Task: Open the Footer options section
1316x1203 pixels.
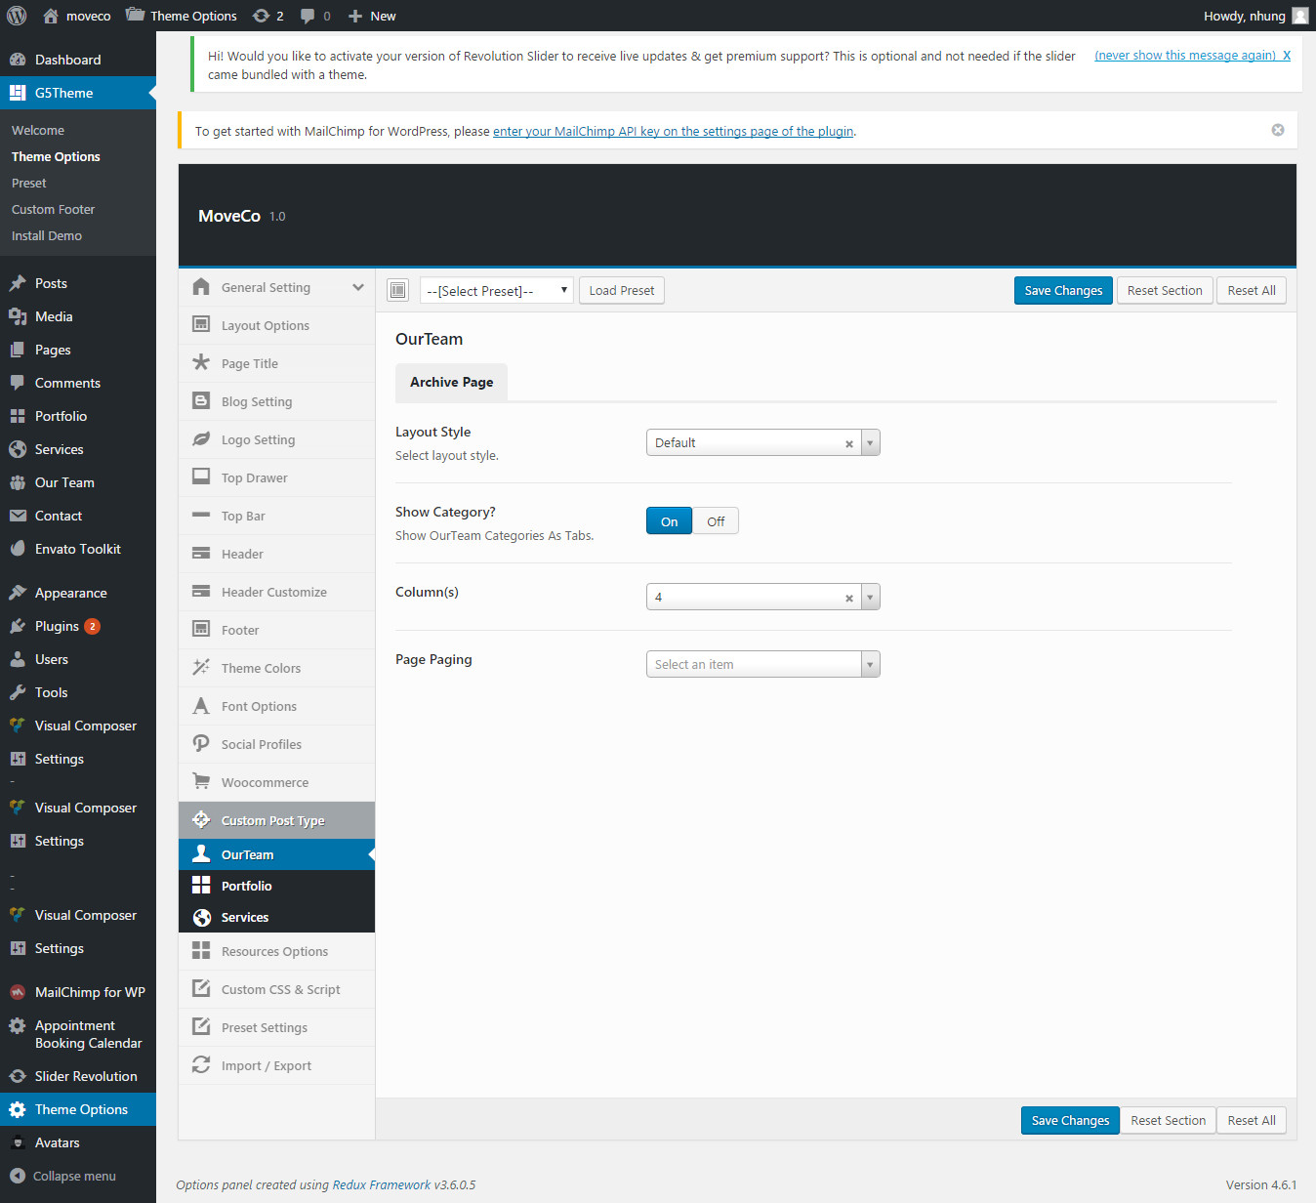Action: (x=276, y=630)
